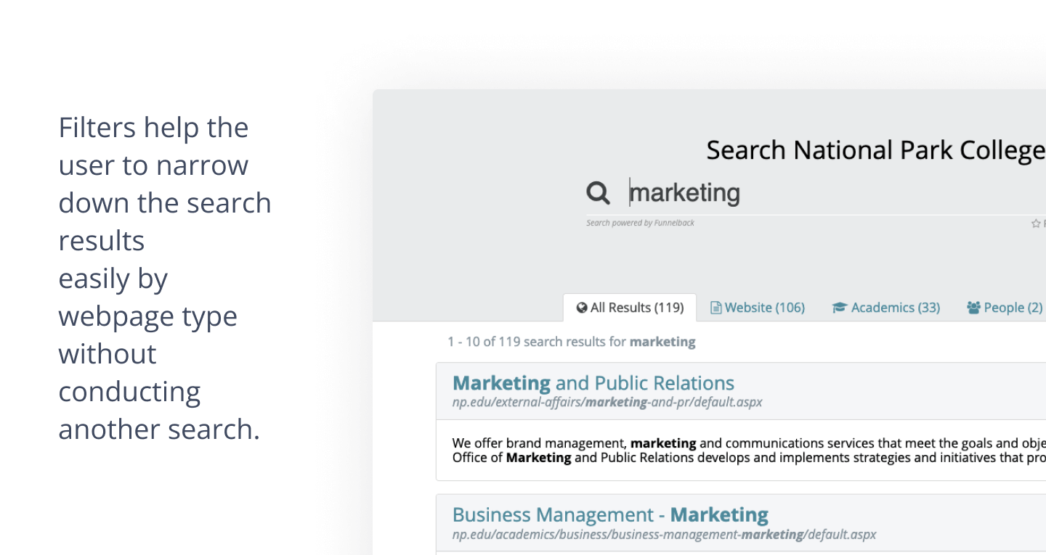Click the magnifying glass search icon
Screen dimensions: 1046x555
click(x=599, y=193)
